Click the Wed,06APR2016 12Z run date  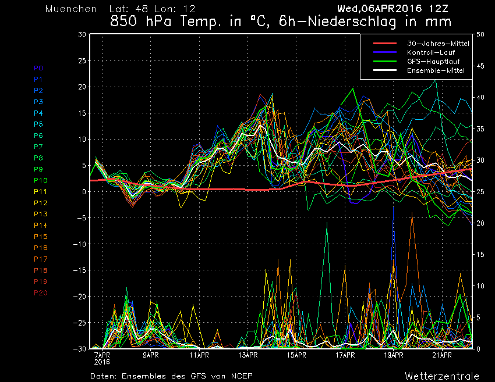[x=393, y=9]
